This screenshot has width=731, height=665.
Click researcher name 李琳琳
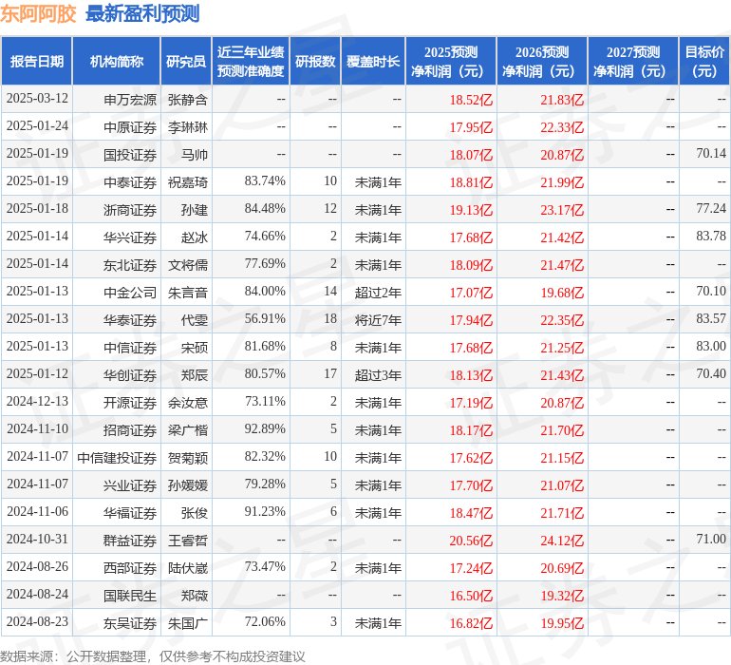coord(188,127)
